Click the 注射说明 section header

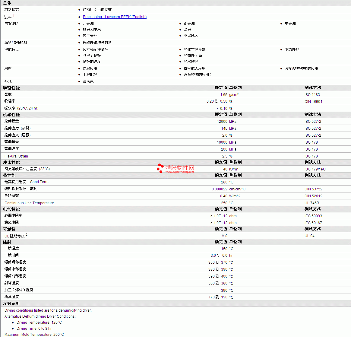pyautogui.click(x=11, y=304)
